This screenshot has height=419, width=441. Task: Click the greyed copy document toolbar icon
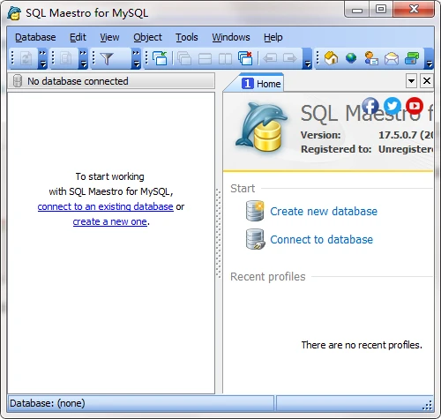pyautogui.click(x=65, y=58)
